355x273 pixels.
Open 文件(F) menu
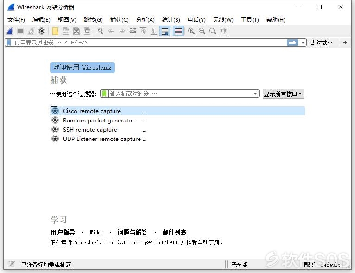tap(16, 20)
